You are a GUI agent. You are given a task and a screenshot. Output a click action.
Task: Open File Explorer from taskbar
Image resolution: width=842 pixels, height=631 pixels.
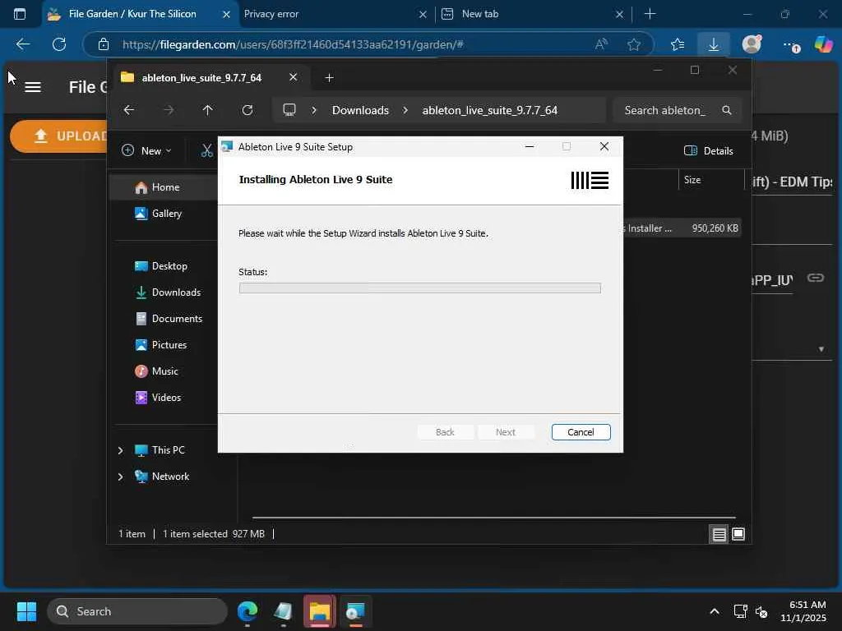point(320,611)
